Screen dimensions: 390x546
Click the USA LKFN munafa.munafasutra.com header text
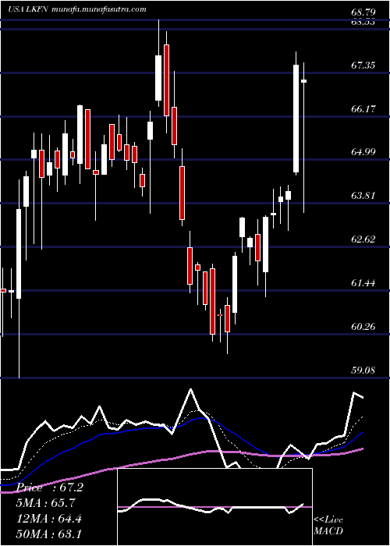point(77,9)
